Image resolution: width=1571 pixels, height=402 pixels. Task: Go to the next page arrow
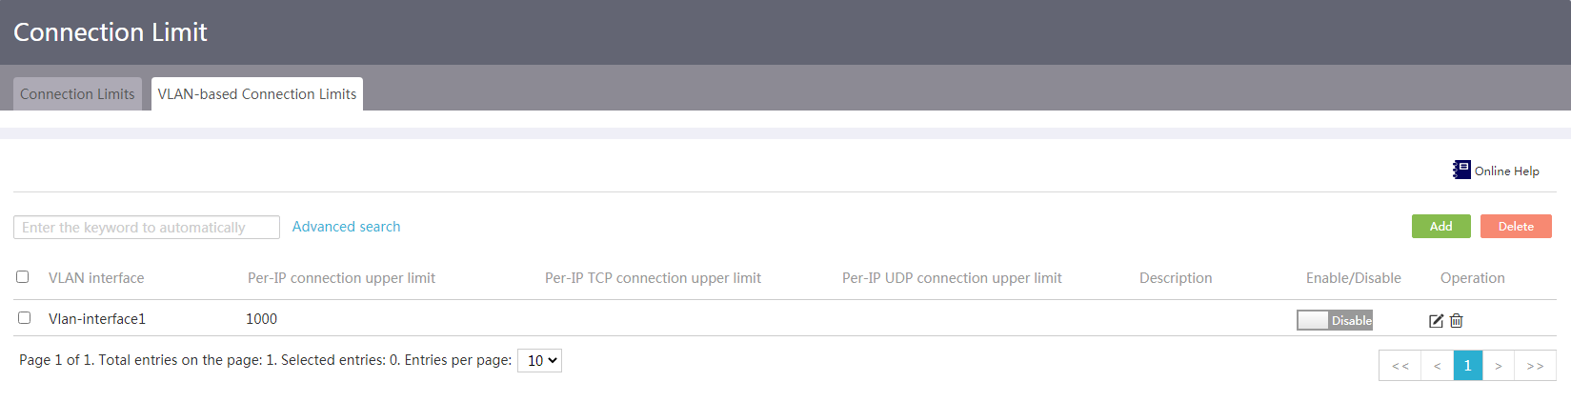(x=1499, y=366)
